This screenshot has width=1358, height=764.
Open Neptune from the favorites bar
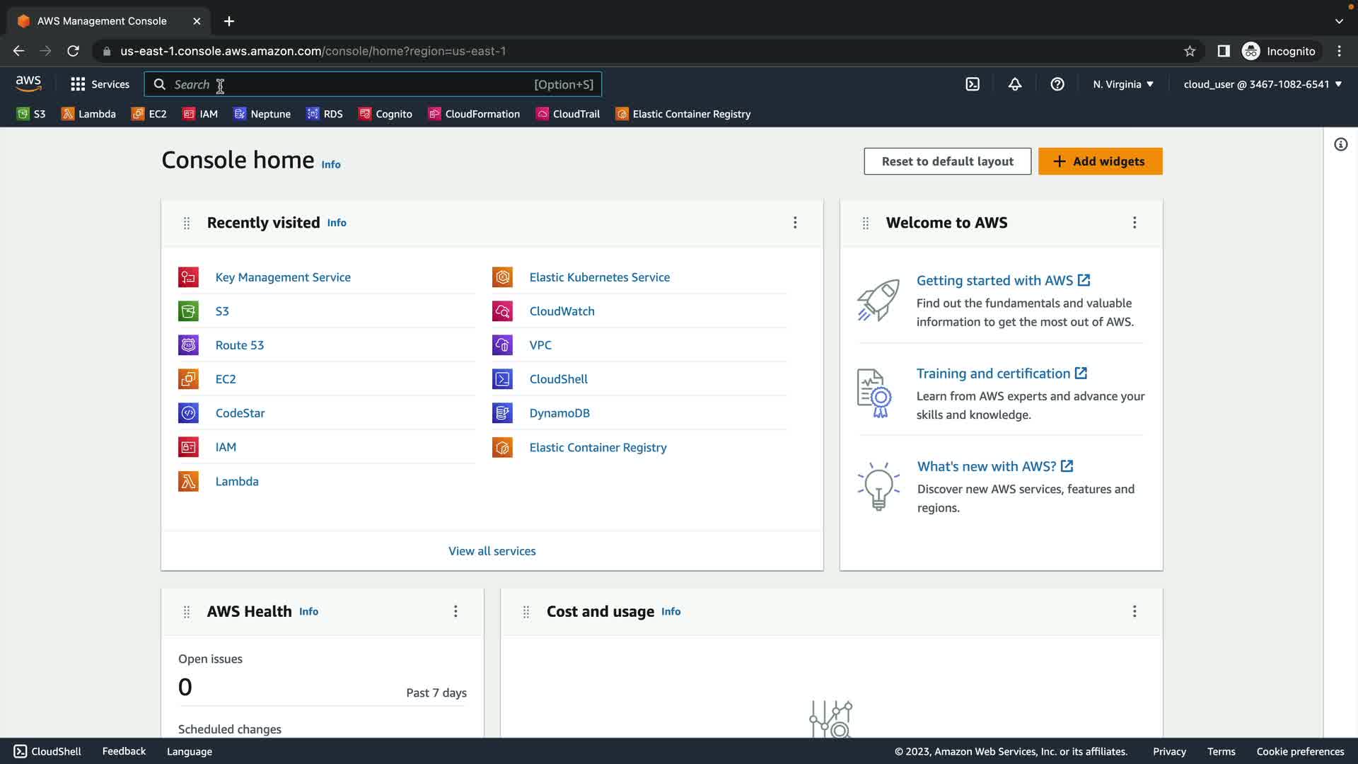[262, 114]
